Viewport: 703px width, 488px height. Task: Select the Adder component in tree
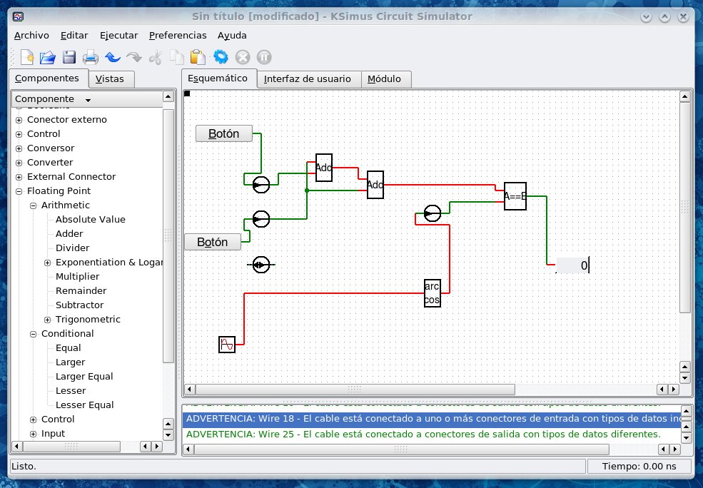point(69,233)
